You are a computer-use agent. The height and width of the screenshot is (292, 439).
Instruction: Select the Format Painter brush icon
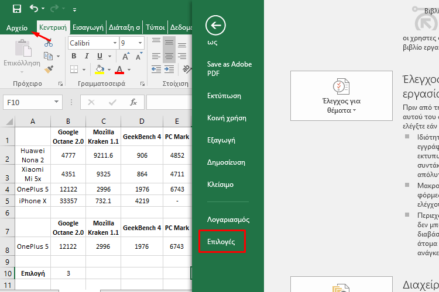[49, 69]
